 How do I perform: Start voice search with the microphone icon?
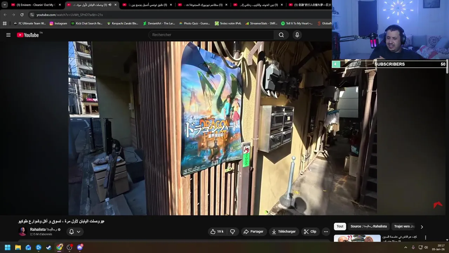point(297,35)
